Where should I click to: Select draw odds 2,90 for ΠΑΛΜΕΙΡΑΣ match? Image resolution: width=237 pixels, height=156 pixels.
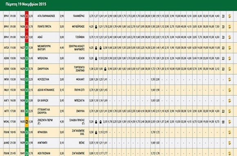[62, 16]
